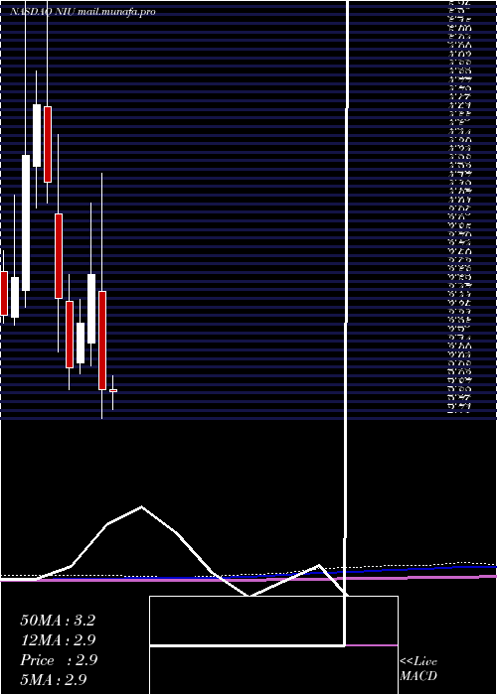
Task: Click the NASDAQ NIU mail.munafa.pro title
Action: 83,12
